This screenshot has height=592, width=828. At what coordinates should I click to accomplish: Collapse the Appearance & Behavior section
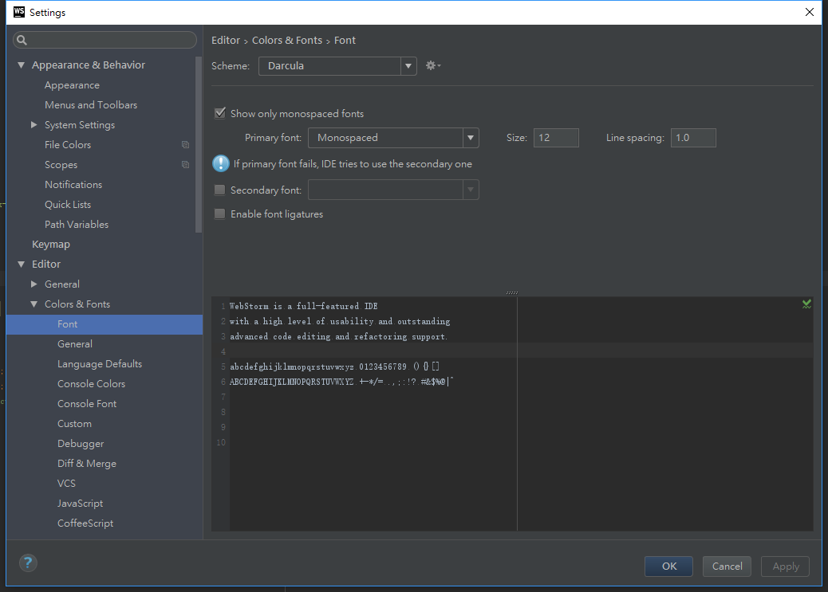pyautogui.click(x=22, y=65)
